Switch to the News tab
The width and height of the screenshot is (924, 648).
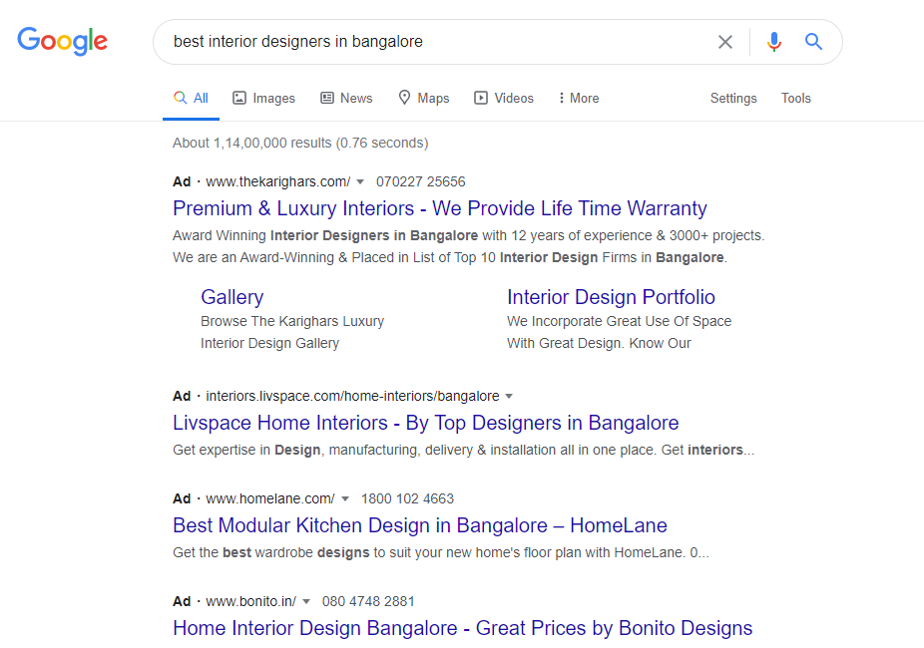pyautogui.click(x=346, y=99)
